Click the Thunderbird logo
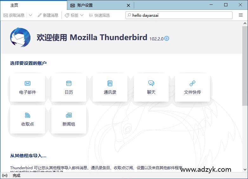Screen dimensions: 248x179 click(20, 38)
